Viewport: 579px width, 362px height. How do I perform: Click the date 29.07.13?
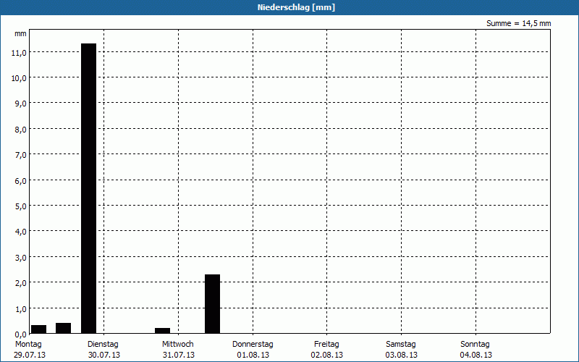[30, 355]
